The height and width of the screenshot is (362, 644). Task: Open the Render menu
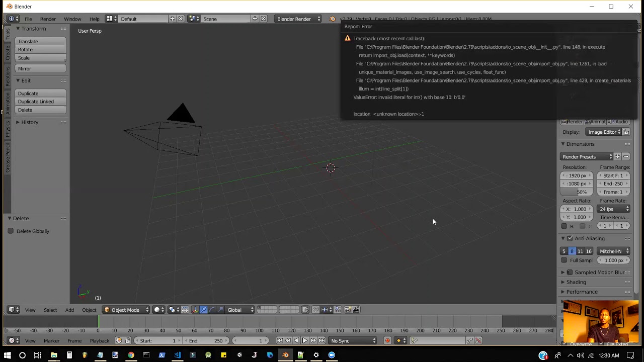tap(48, 19)
